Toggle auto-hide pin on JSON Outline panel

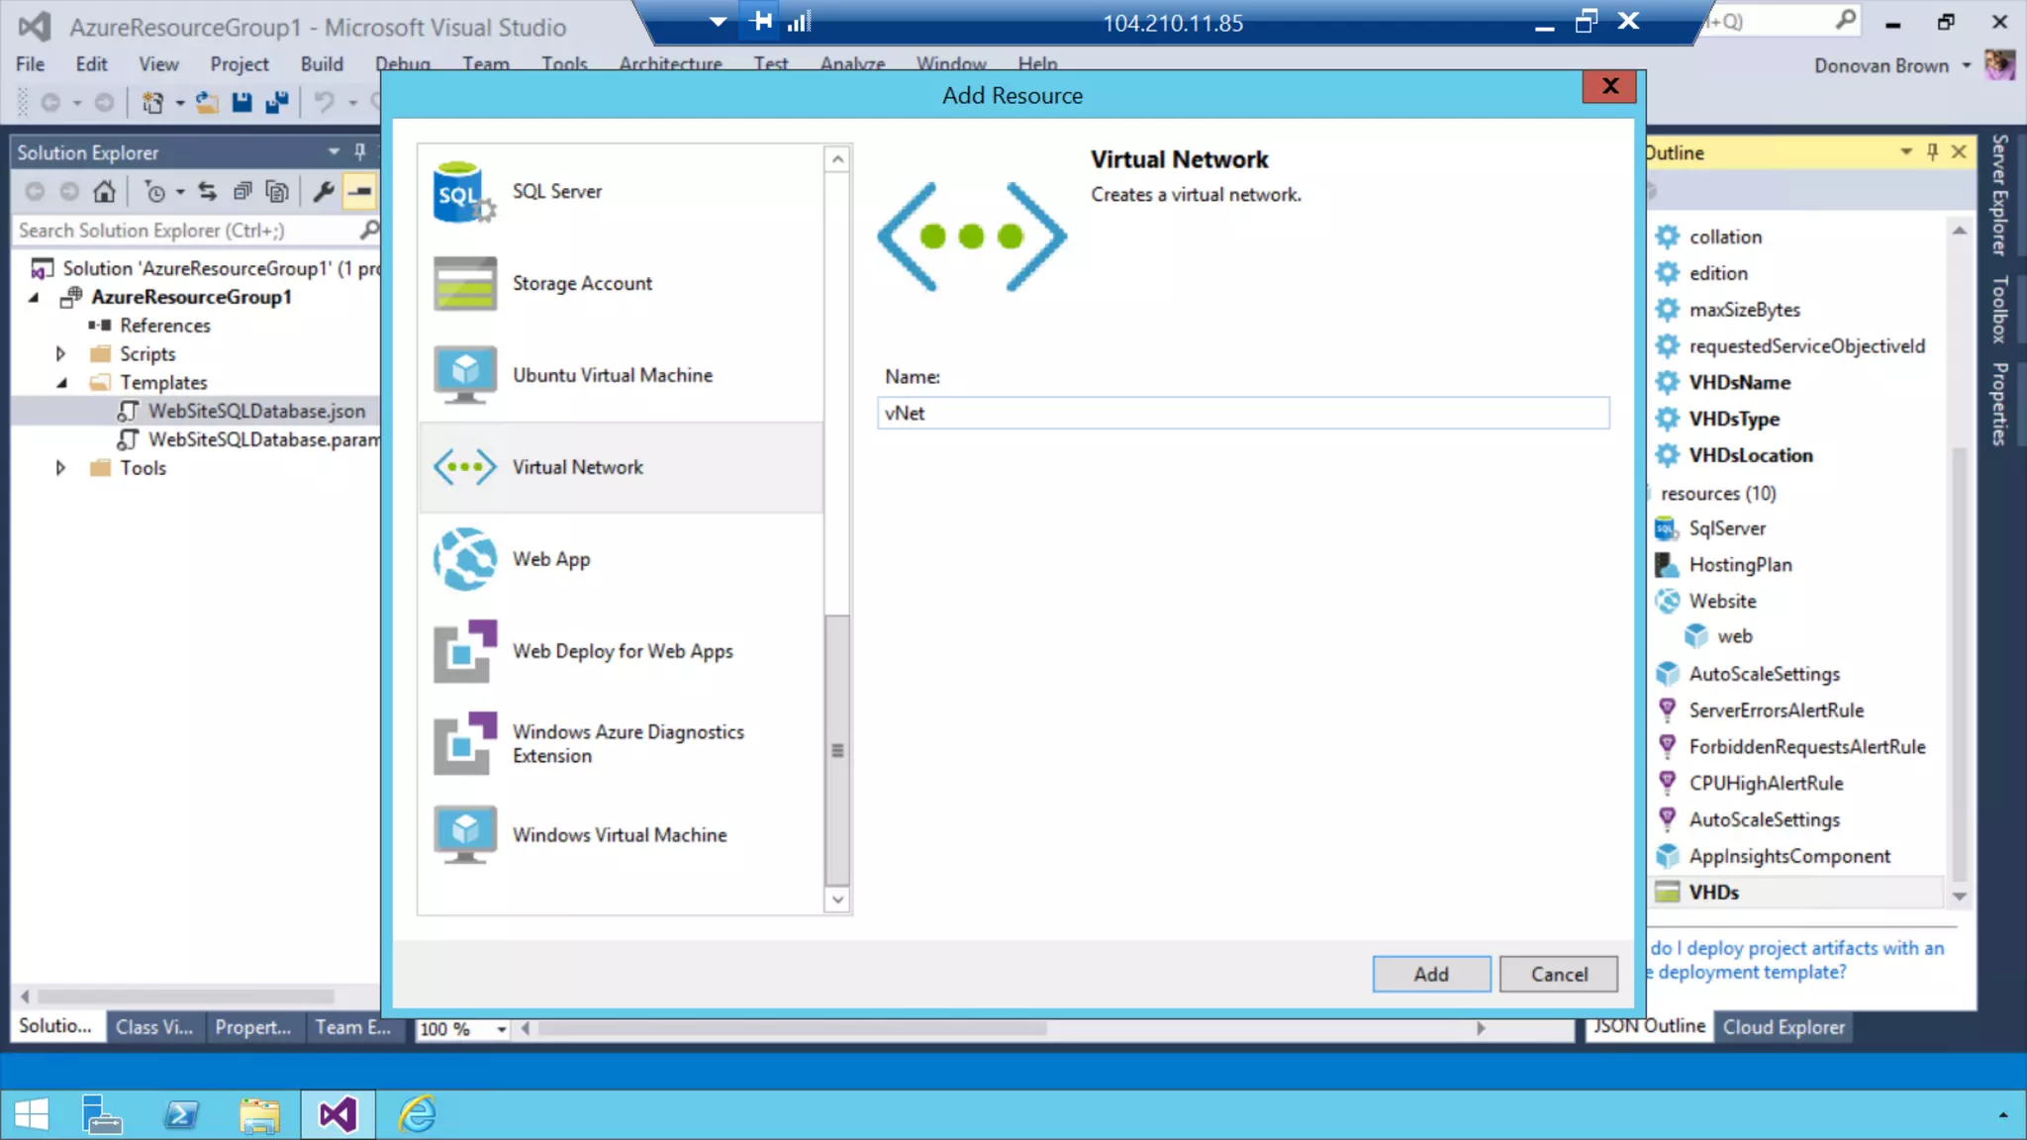pos(1932,152)
